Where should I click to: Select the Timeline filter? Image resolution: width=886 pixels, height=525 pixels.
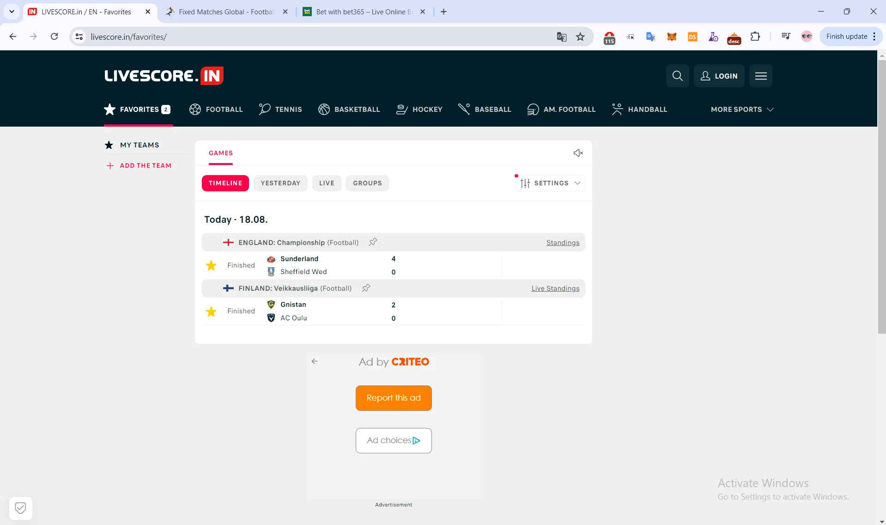pos(225,183)
